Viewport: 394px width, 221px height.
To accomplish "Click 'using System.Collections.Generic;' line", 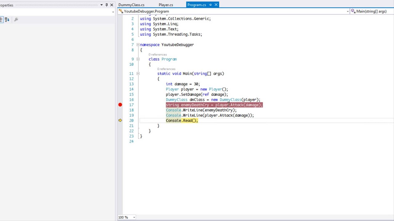I will pos(175,19).
